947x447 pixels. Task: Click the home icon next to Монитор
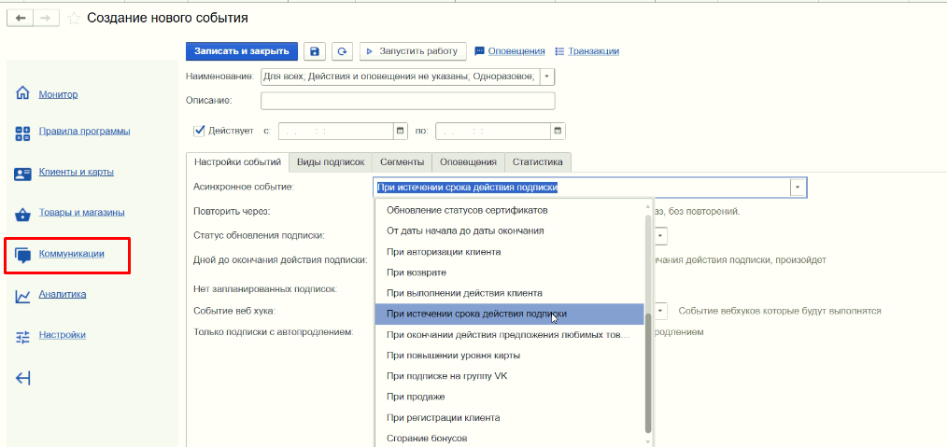coord(22,93)
